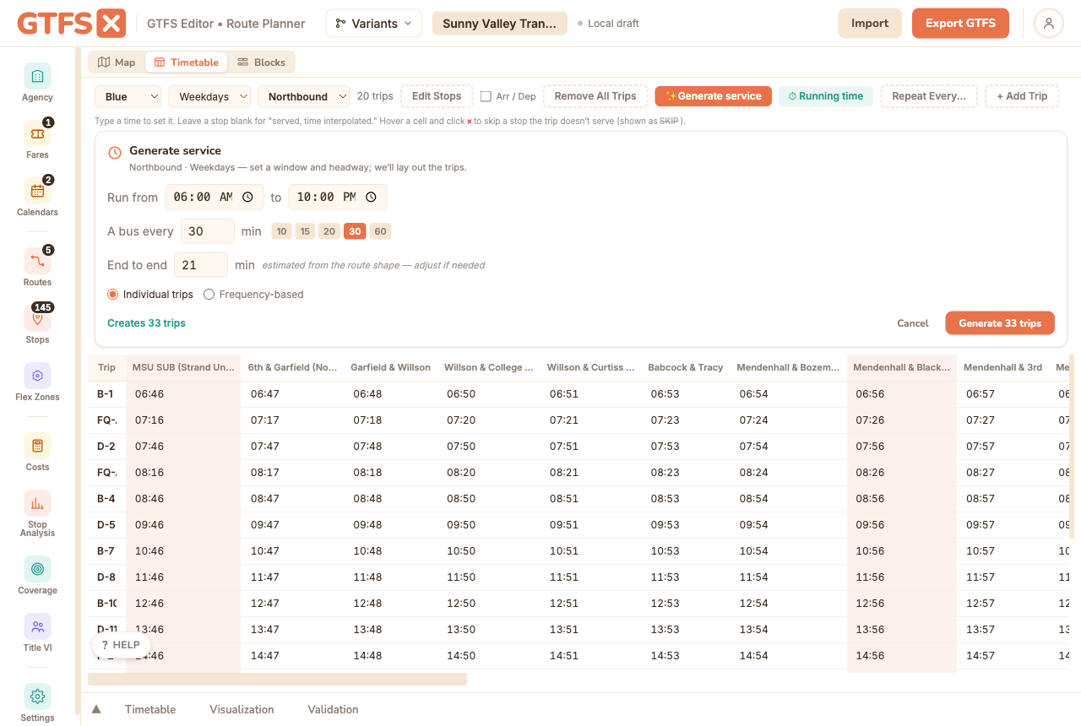Select the 20 minute headway chip
Image resolution: width=1081 pixels, height=726 pixels.
click(x=329, y=231)
